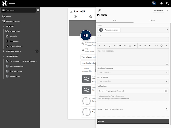Click the Publish button

(133, 121)
